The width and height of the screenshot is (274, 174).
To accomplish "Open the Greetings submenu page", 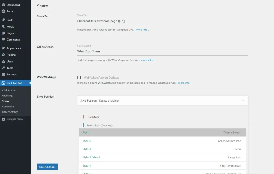I will click(x=7, y=96).
